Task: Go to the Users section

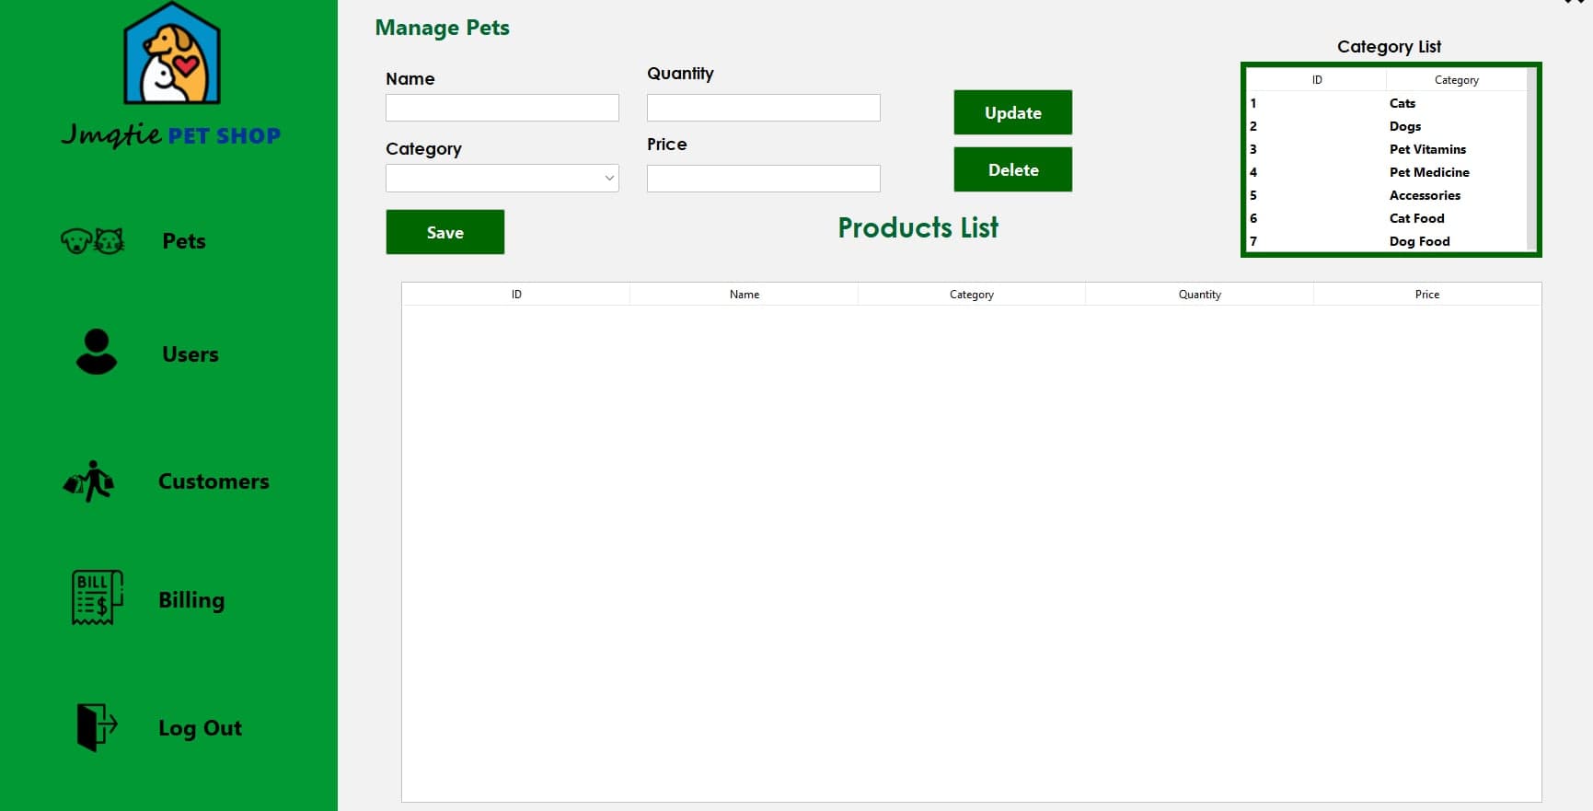Action: click(190, 354)
